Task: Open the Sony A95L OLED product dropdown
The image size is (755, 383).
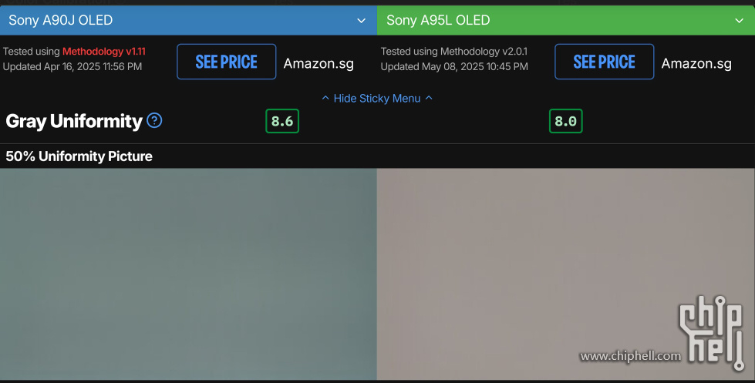Action: click(566, 20)
